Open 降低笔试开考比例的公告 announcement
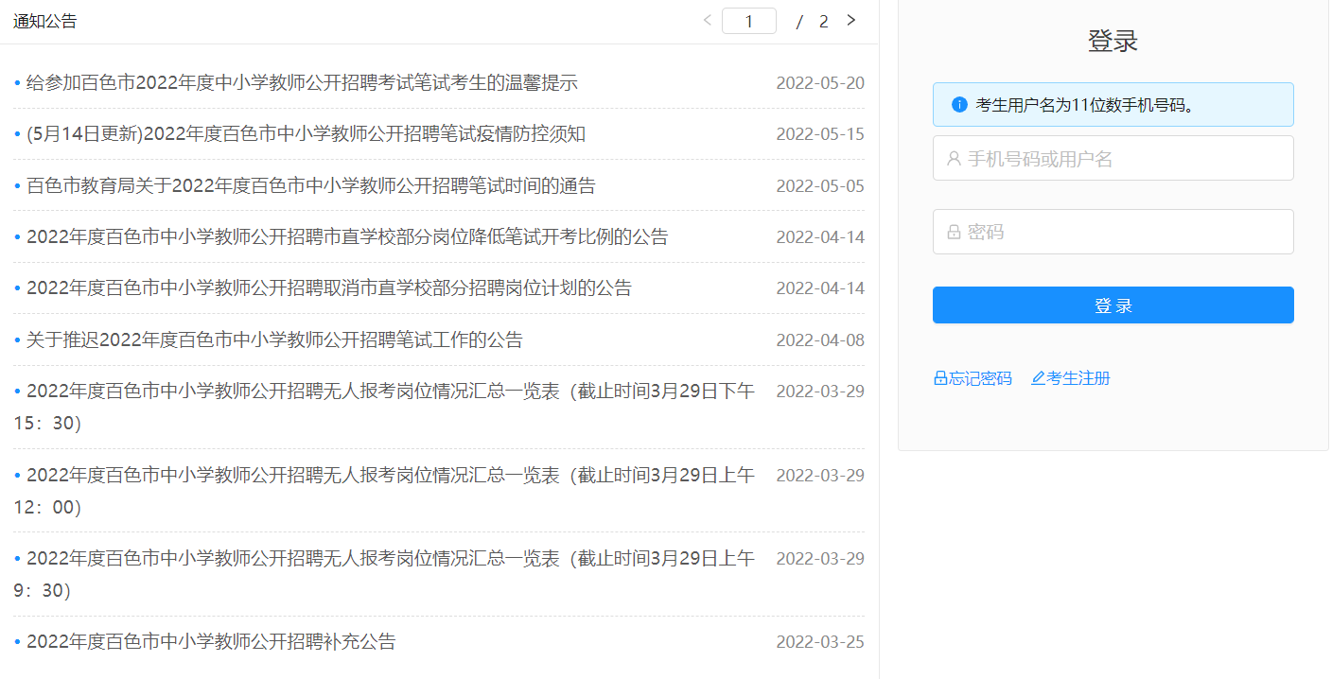 [x=347, y=237]
